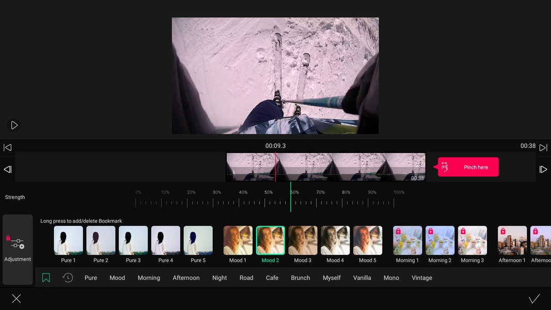Select the locked Afternoon 1 filter

pyautogui.click(x=512, y=244)
